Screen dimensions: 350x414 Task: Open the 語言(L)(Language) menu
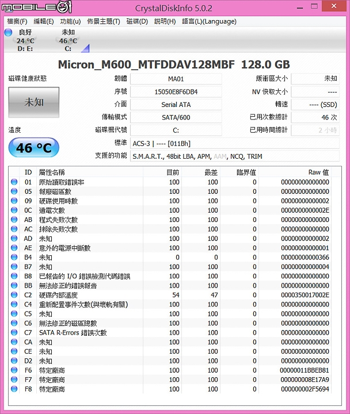209,21
